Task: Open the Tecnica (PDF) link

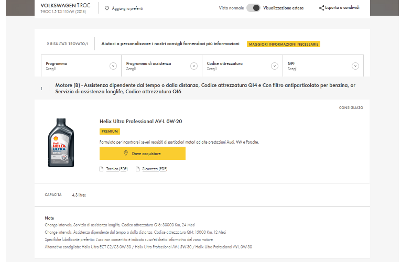Action: pos(117,169)
